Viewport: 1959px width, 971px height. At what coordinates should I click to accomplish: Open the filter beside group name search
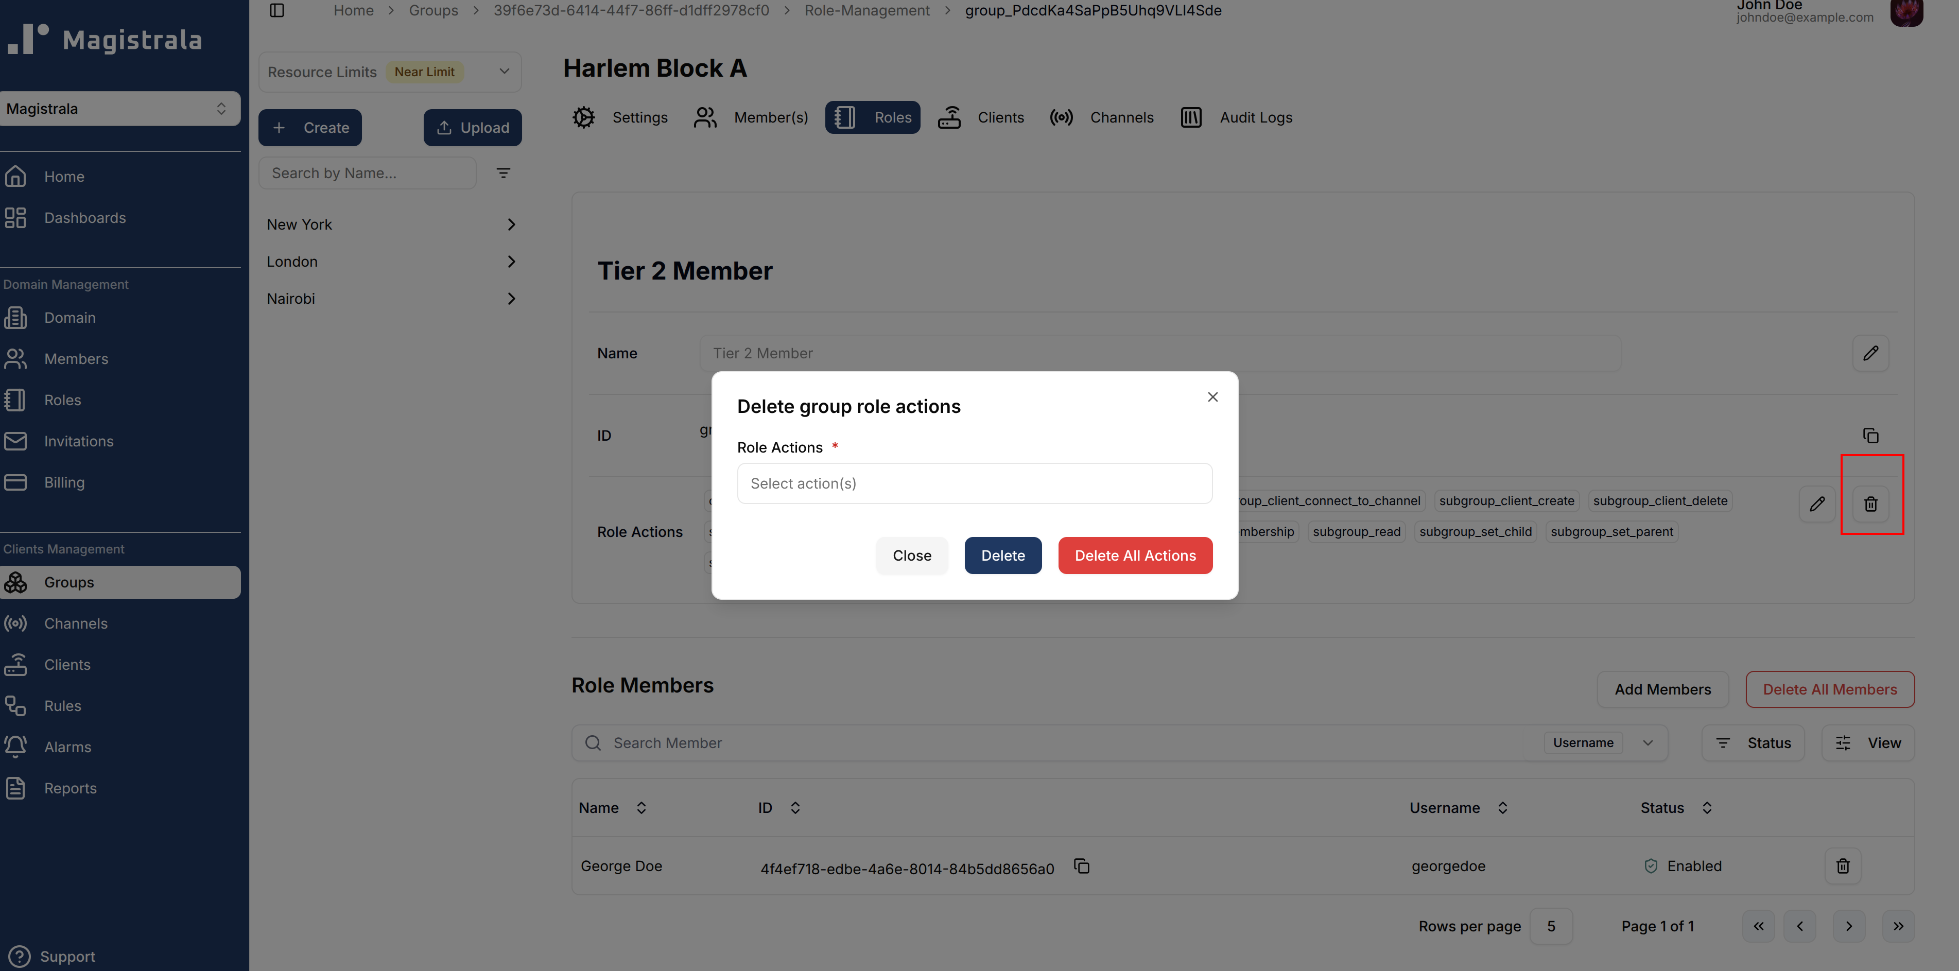coord(504,172)
